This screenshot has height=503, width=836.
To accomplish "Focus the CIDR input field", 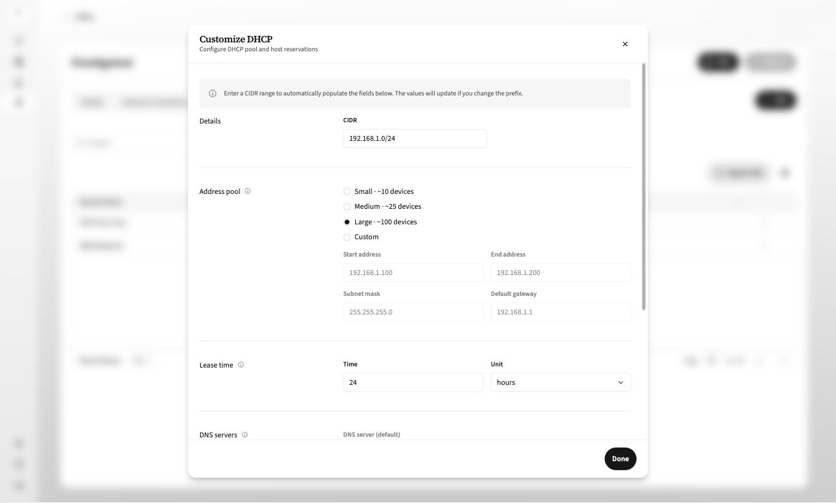I will click(x=415, y=138).
